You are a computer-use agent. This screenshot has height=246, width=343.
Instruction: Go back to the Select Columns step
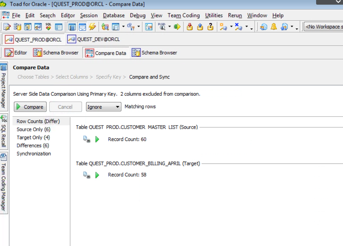tap(72, 77)
